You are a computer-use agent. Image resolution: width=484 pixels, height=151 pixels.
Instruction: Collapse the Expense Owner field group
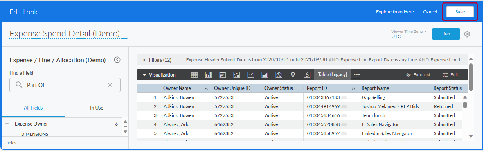(7, 124)
